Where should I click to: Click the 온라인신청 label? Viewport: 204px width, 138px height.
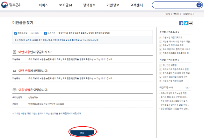pos(17,97)
